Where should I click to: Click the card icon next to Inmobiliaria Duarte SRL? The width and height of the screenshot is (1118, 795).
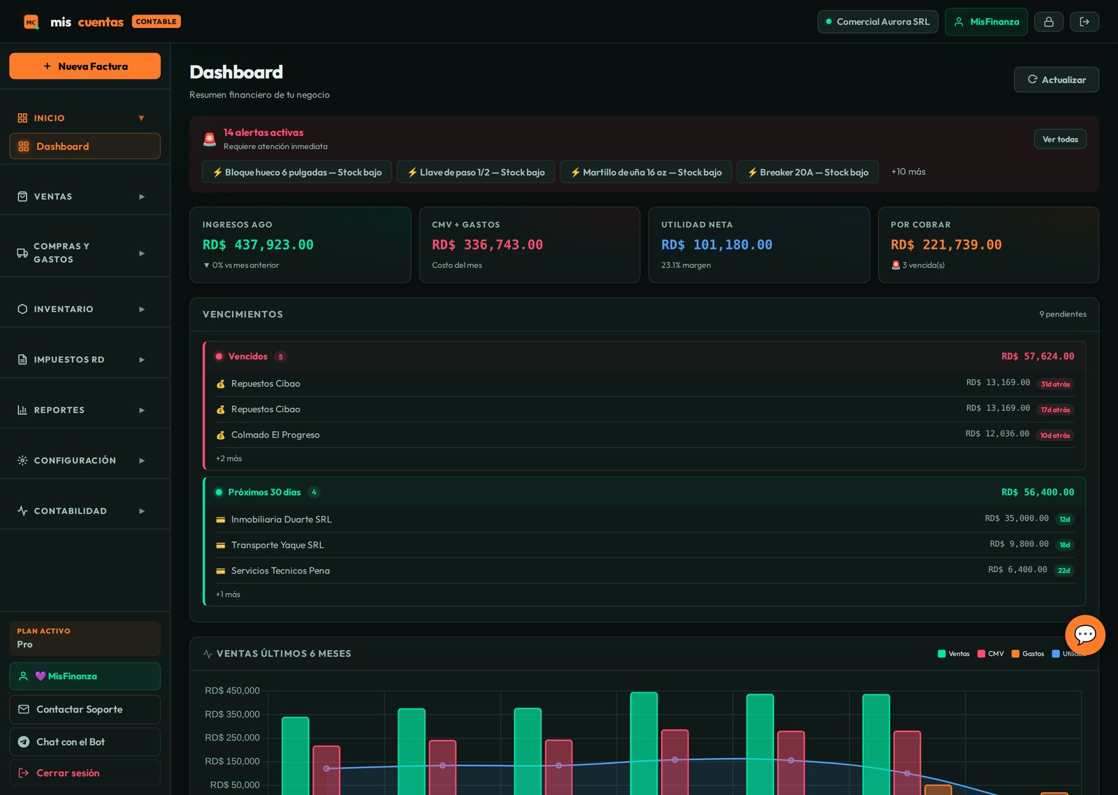pos(220,520)
